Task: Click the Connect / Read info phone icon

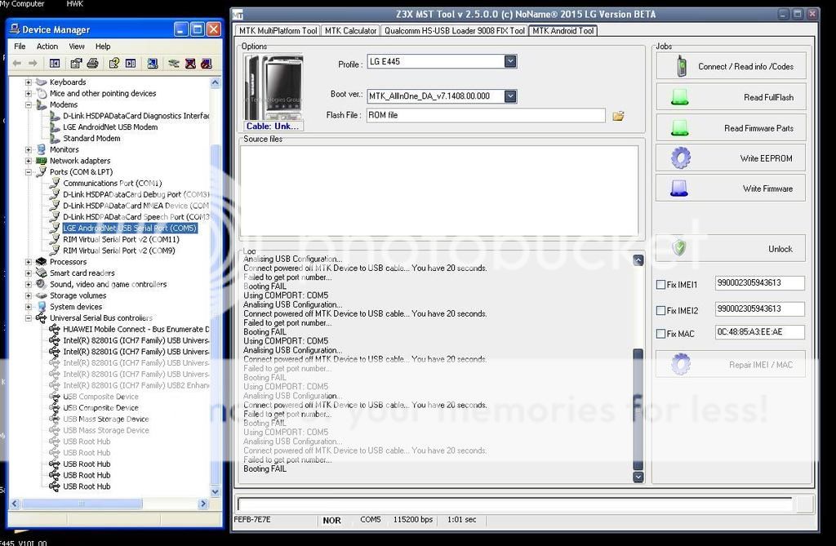Action: (x=681, y=67)
